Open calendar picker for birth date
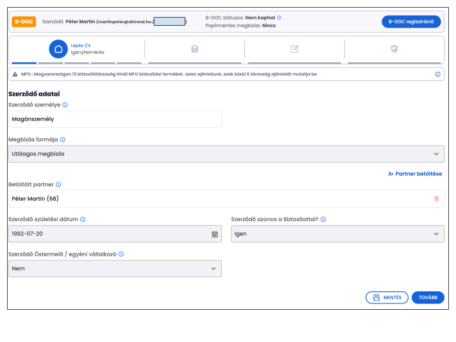Viewport: 456px width, 342px height. [214, 234]
